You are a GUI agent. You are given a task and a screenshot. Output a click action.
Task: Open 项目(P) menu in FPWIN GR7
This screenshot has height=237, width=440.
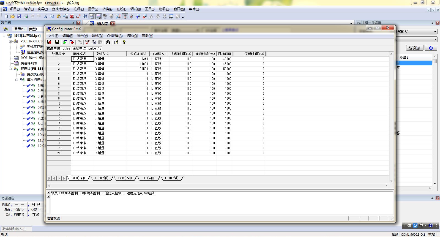click(x=15, y=9)
